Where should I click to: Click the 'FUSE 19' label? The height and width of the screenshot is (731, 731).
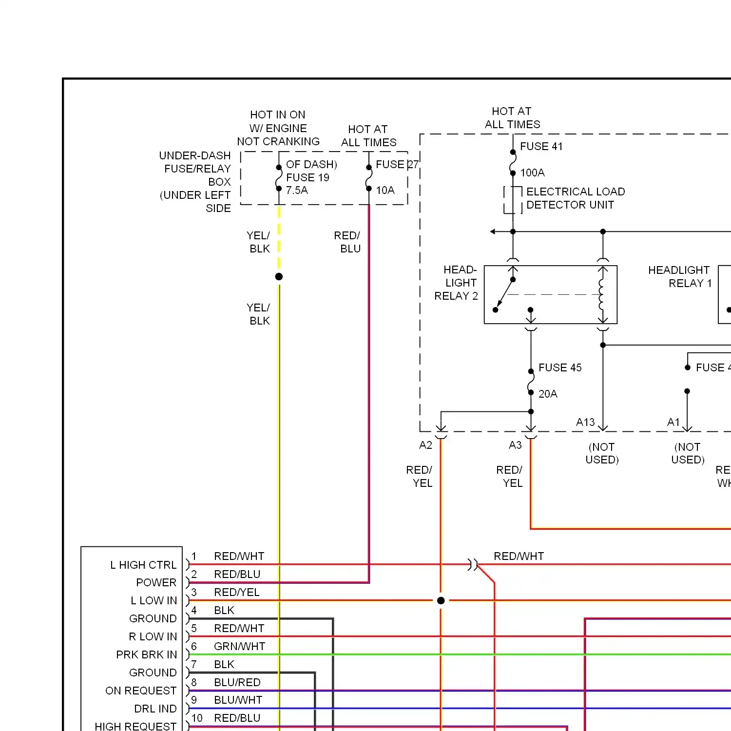click(x=308, y=177)
